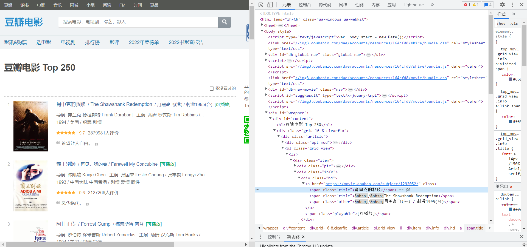This screenshot has width=527, height=247.
Task: Open DevTools three-dot customize menu
Action: tap(512, 5)
